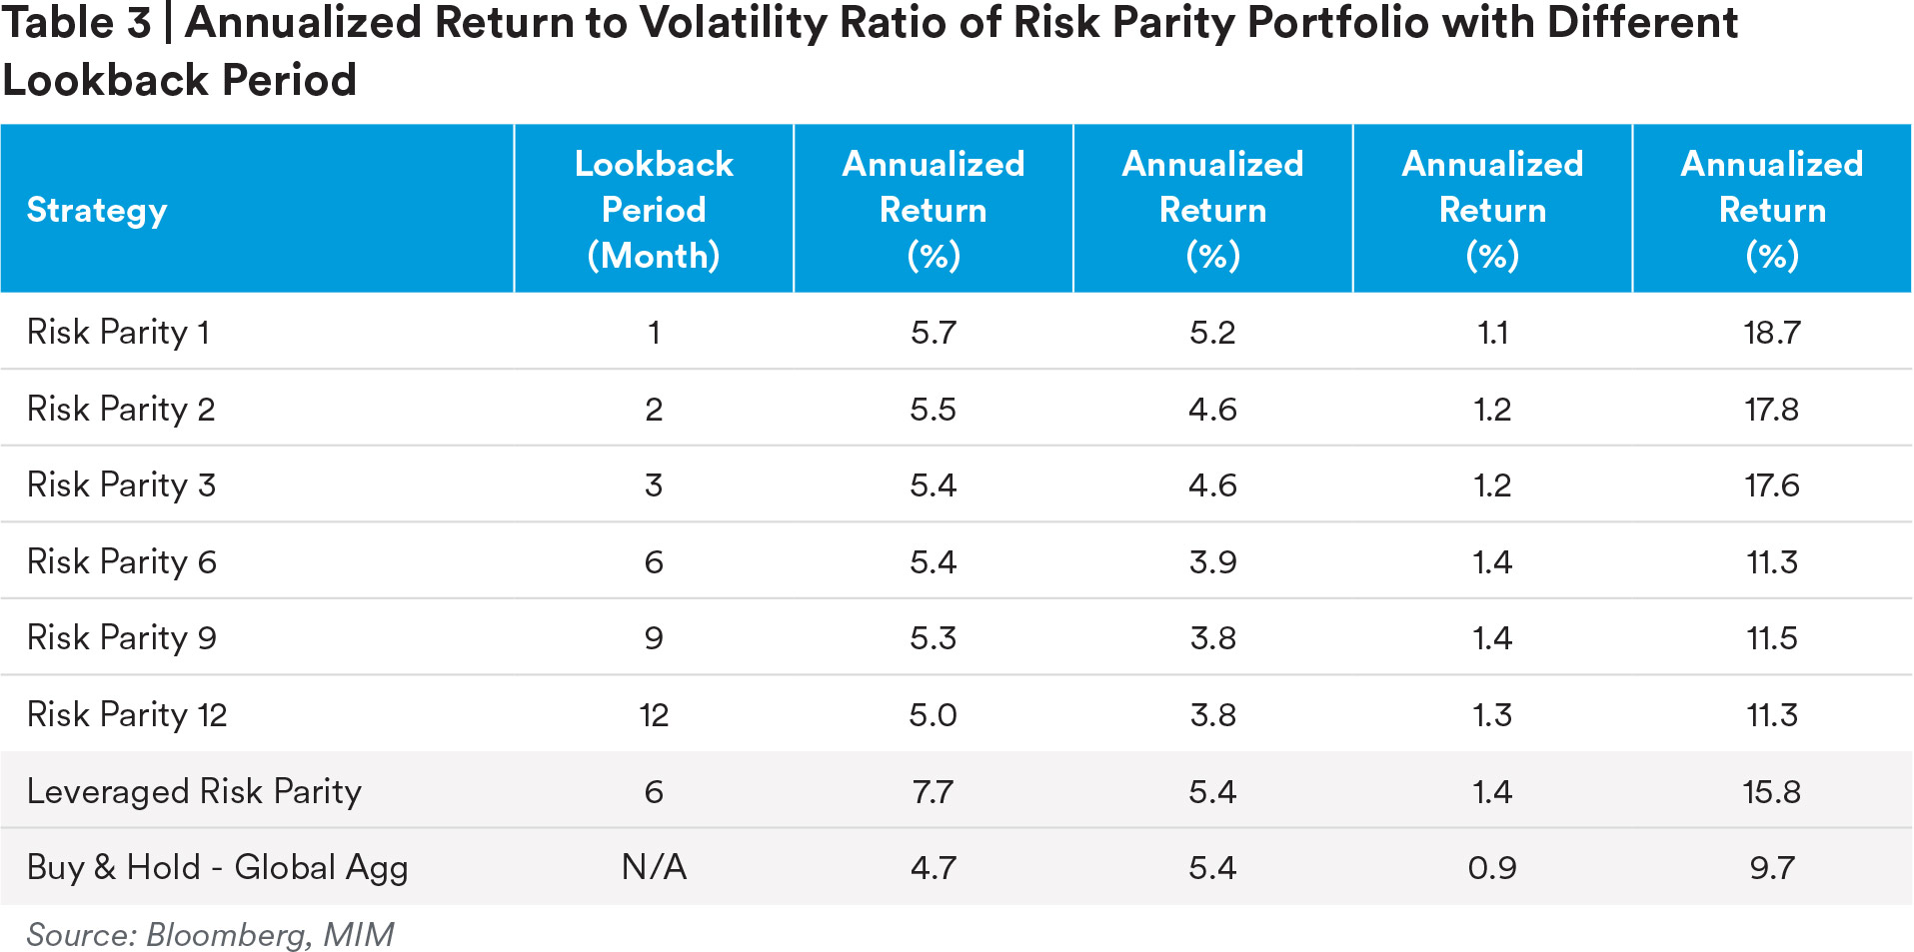Select the 0.9 value in Buy & Hold row
Image resolution: width=1914 pixels, height=952 pixels.
tap(1491, 867)
